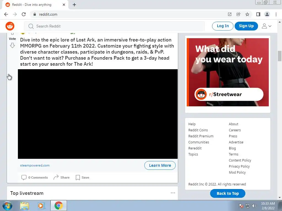The width and height of the screenshot is (282, 211).
Task: Open the Help link
Action: coord(192,124)
